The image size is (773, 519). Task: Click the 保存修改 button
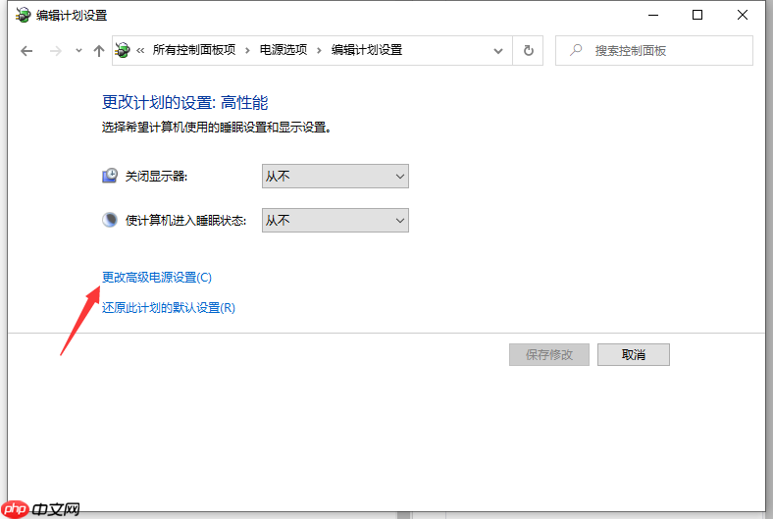(x=549, y=355)
